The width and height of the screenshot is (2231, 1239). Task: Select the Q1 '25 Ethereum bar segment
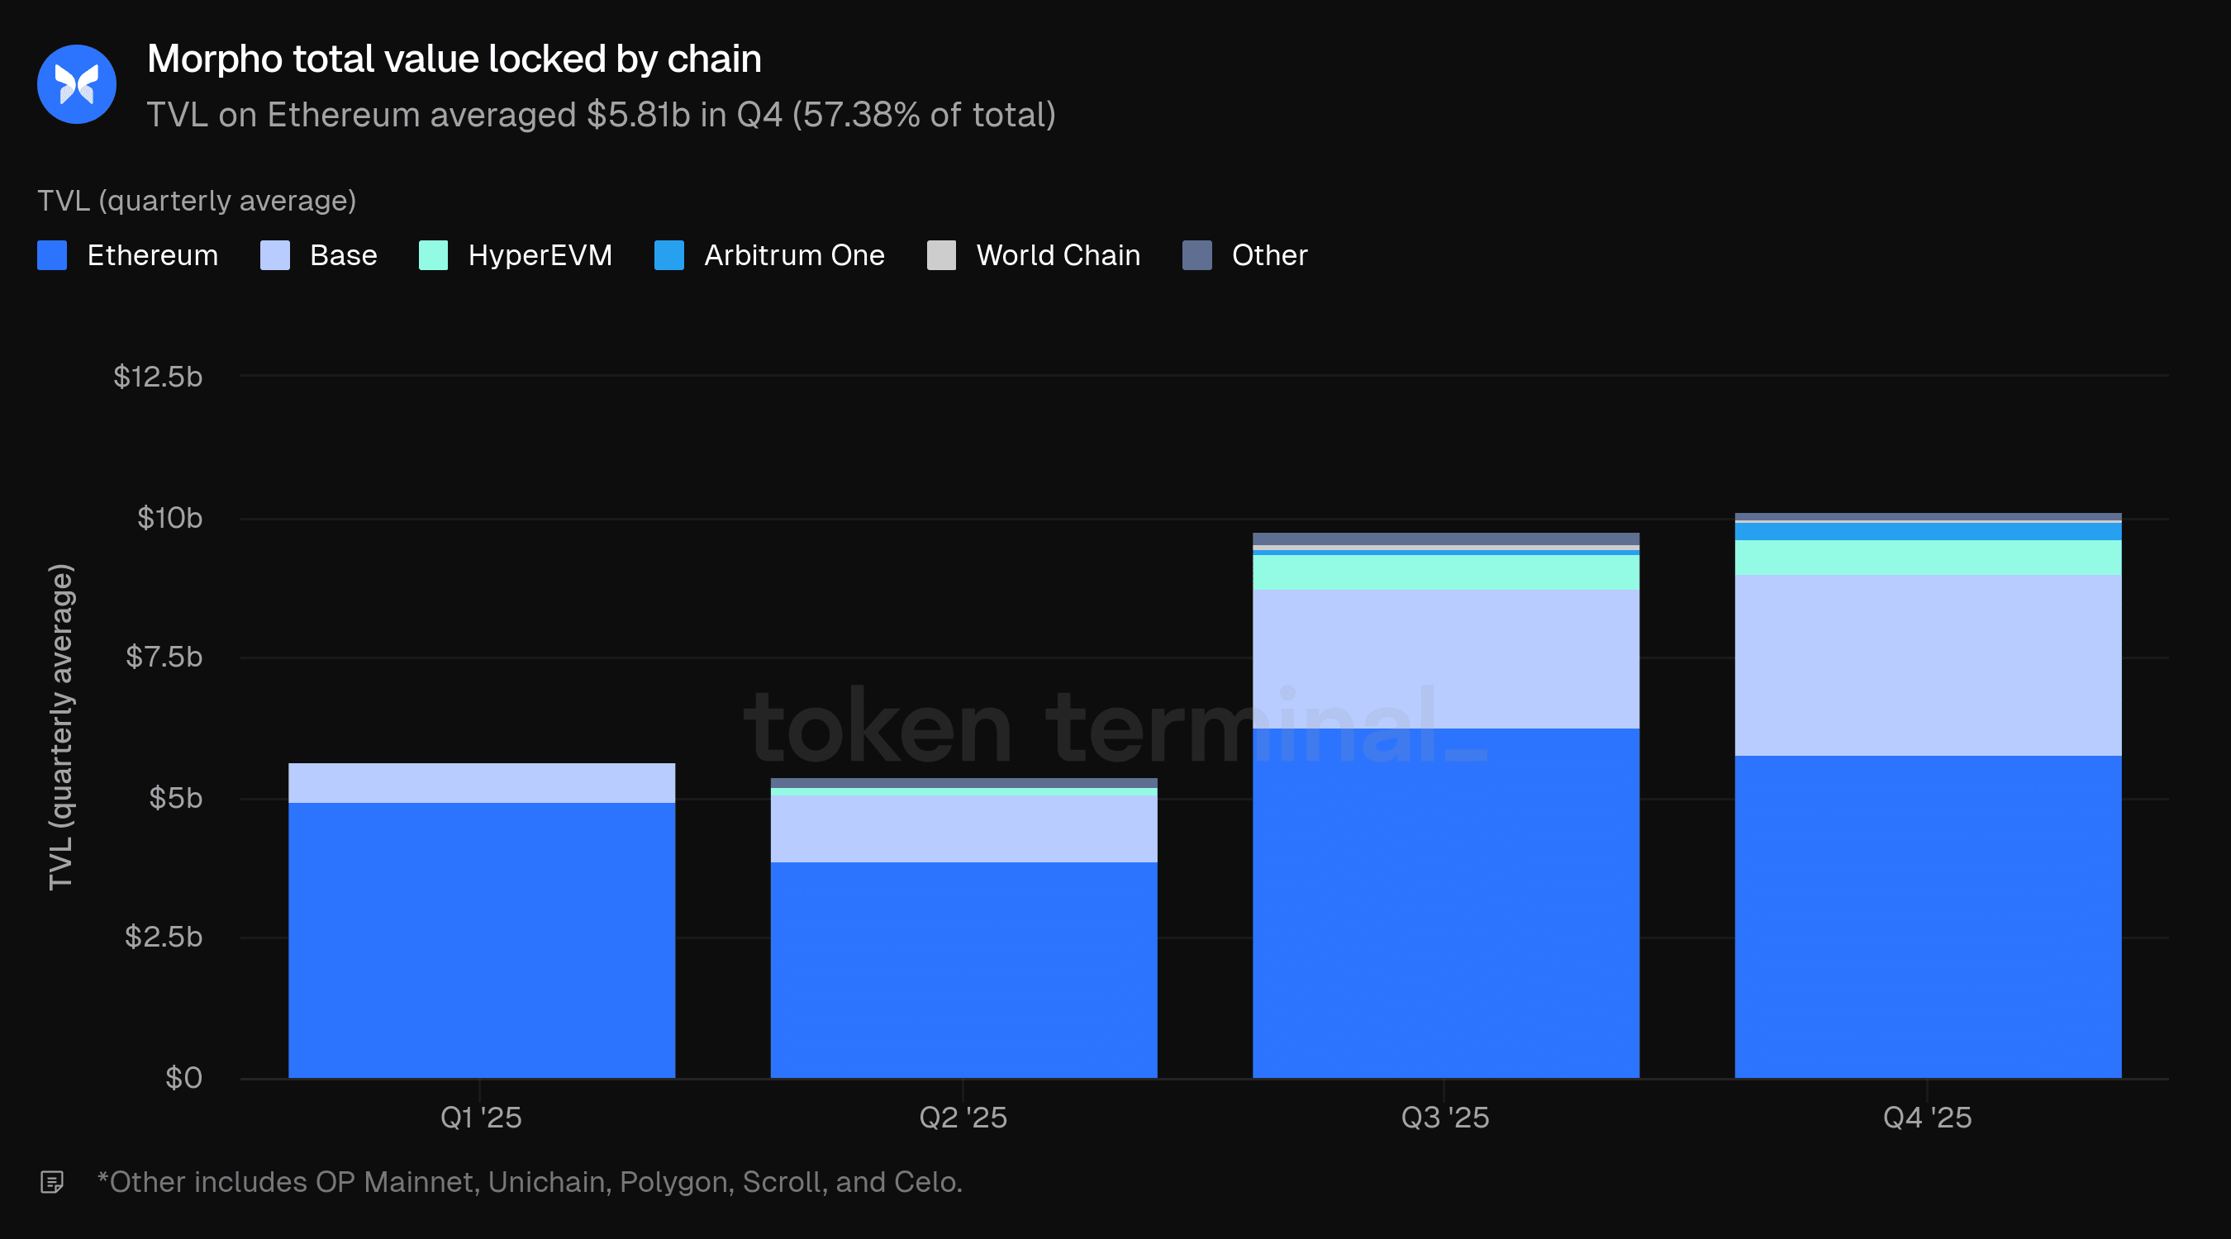tap(482, 939)
